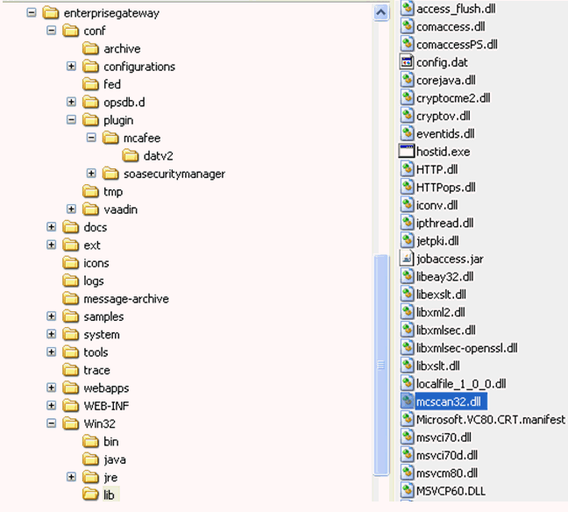The image size is (568, 512).
Task: Click the Win32 folder icon
Action: [70, 423]
